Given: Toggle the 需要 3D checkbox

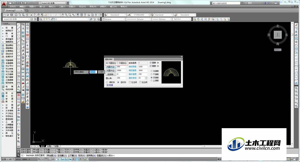Looking at the screenshot, I should (151, 63).
